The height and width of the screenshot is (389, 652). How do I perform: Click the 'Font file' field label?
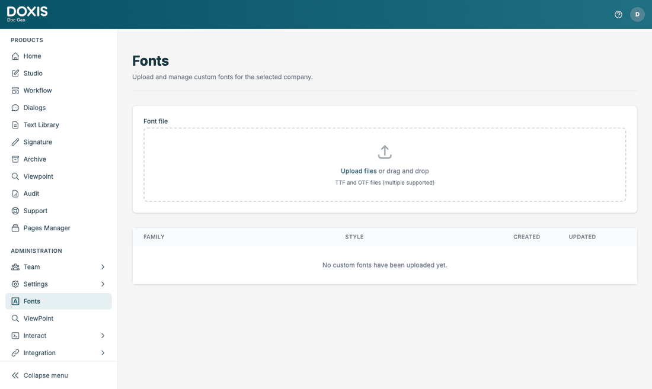[155, 121]
